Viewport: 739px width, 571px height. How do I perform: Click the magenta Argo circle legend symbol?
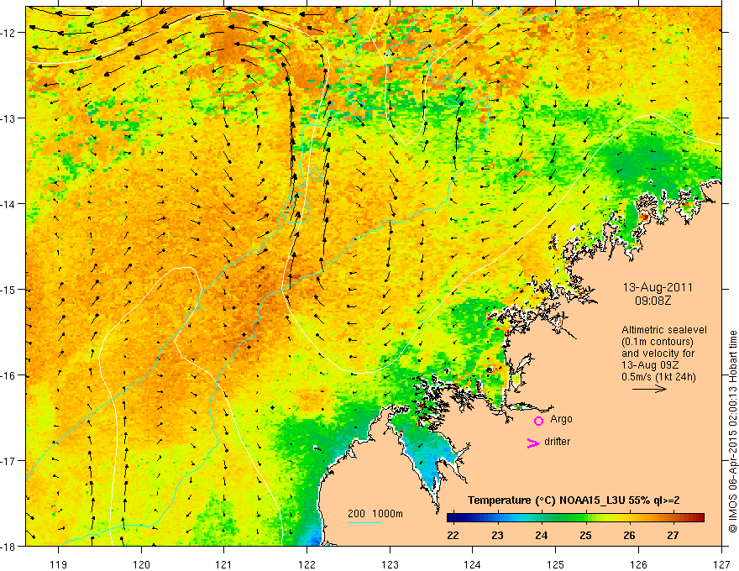538,421
